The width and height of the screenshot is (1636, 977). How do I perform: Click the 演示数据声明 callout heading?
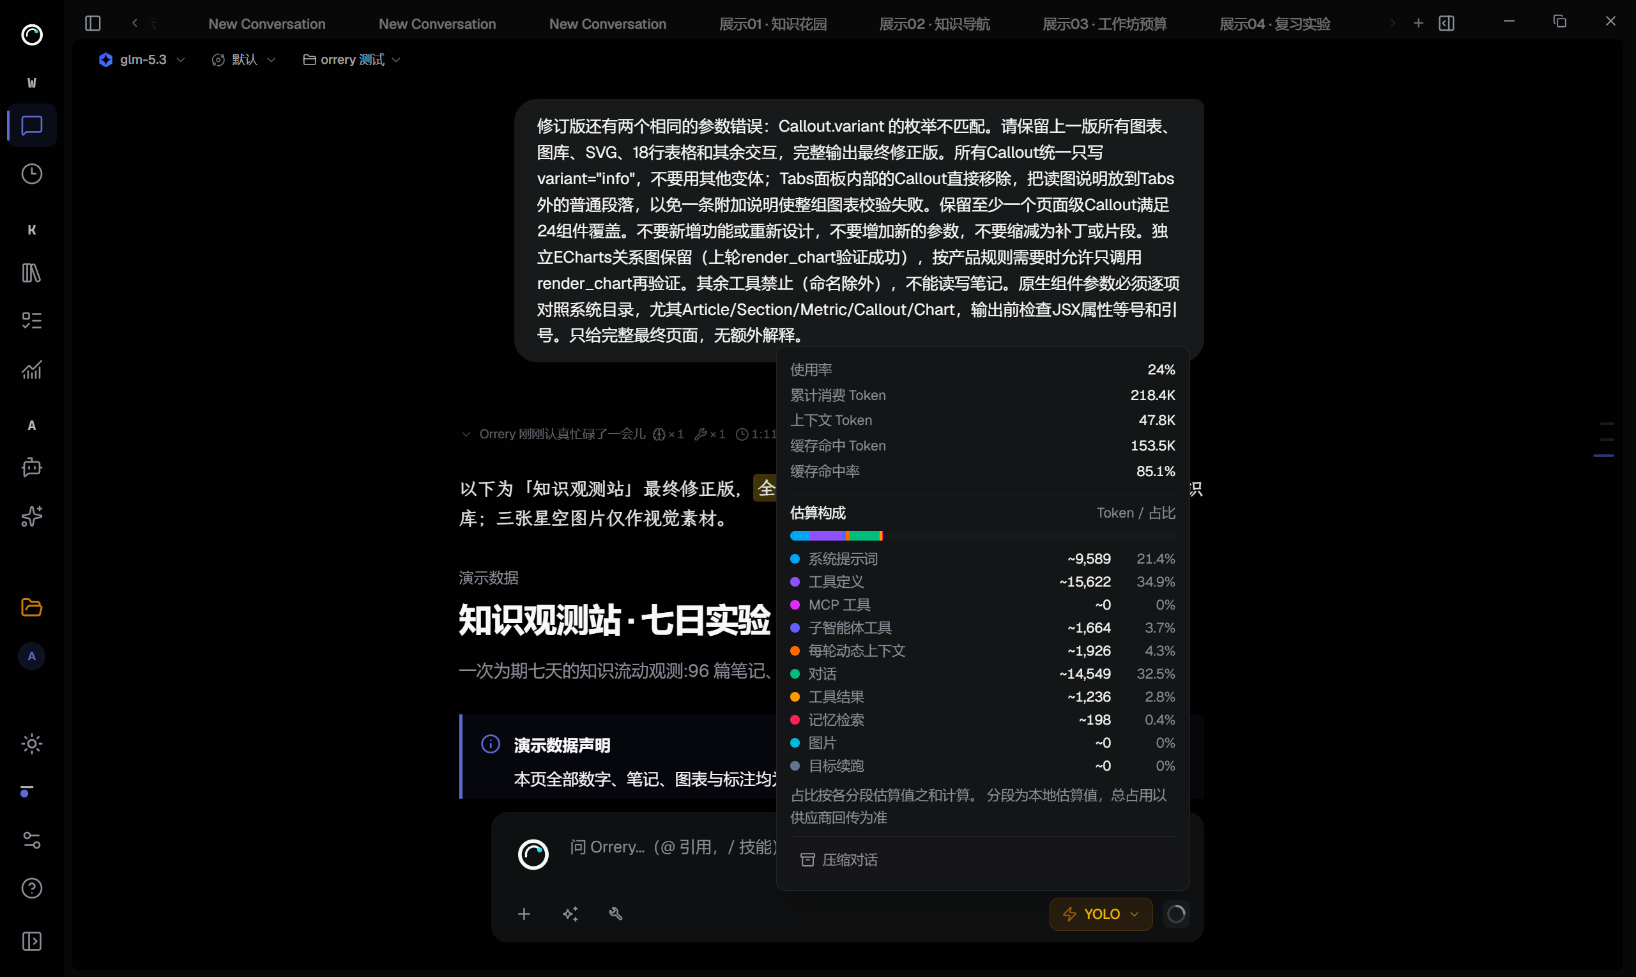point(562,745)
